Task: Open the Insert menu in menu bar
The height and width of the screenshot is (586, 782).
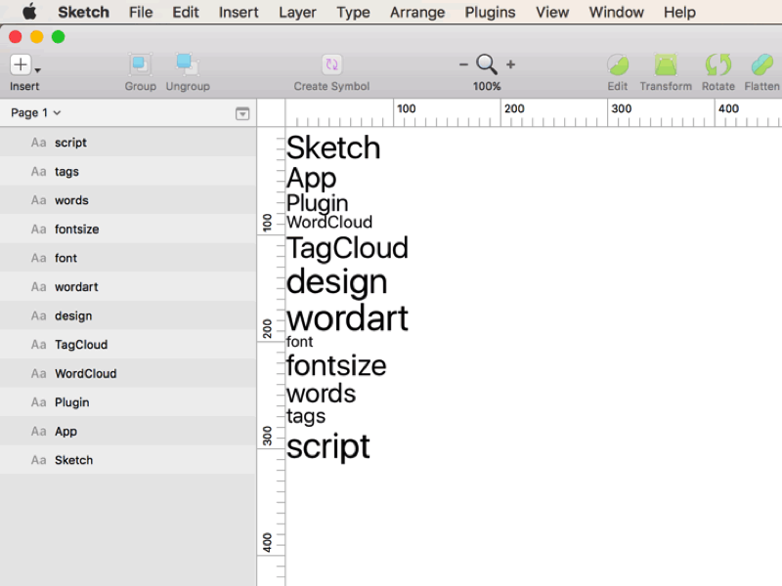Action: point(239,12)
